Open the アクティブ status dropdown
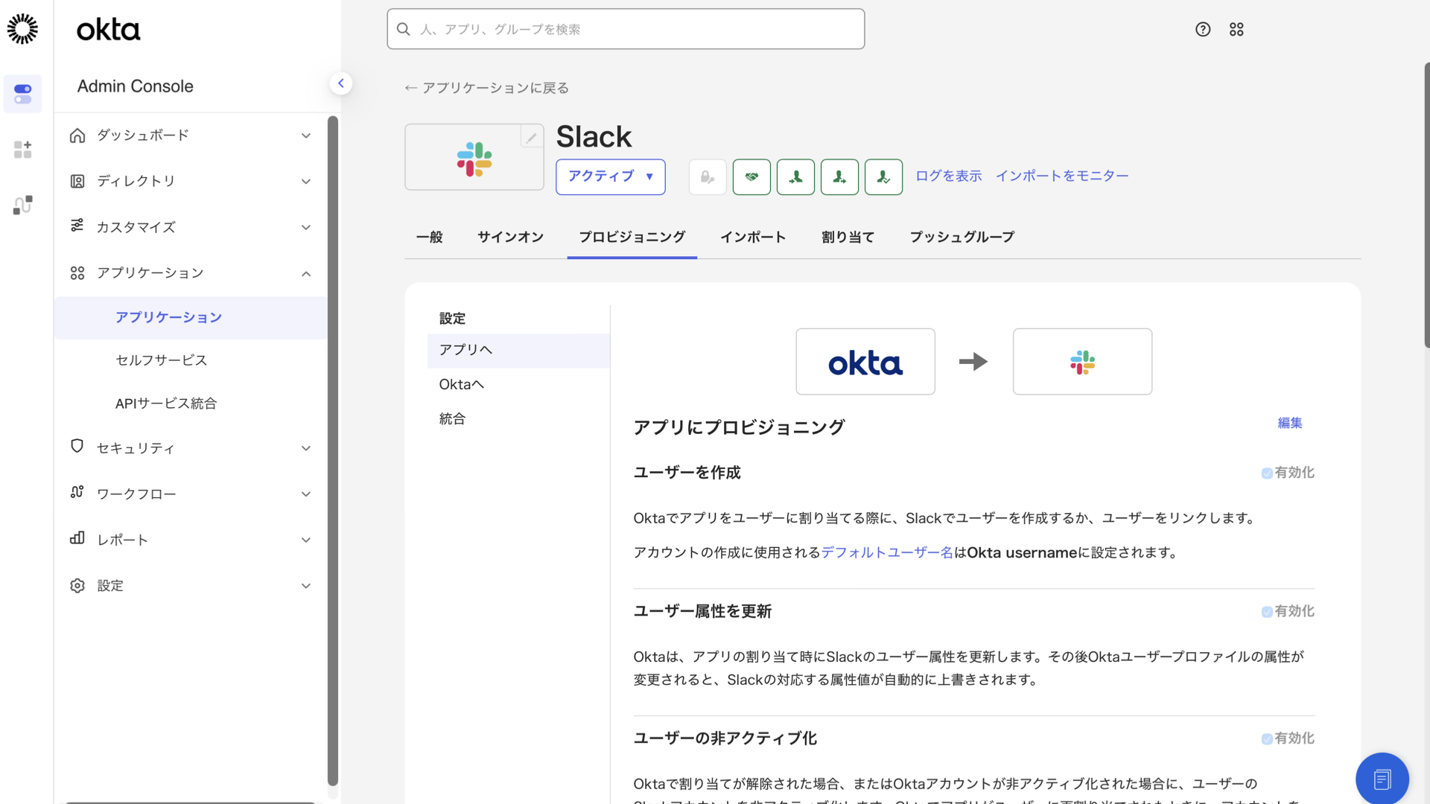The width and height of the screenshot is (1430, 804). (x=610, y=176)
